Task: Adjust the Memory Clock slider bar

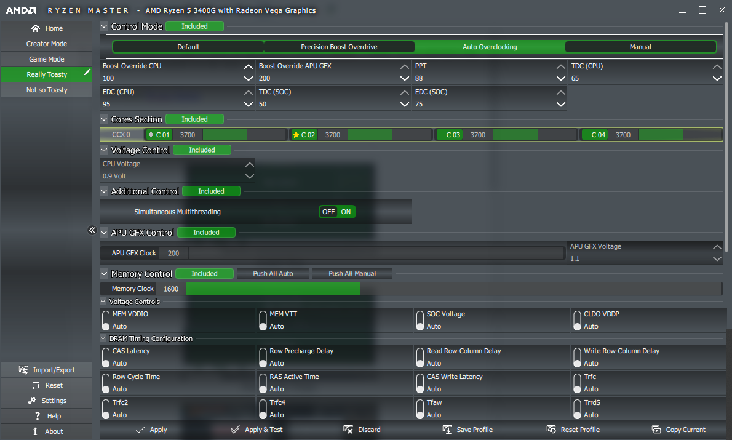Action: click(x=454, y=289)
